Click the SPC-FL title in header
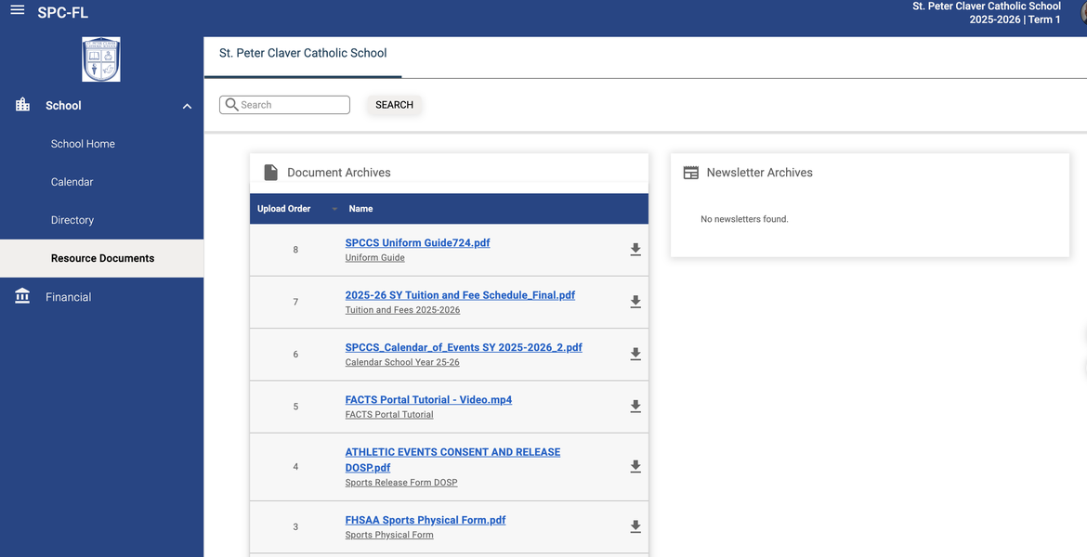 pyautogui.click(x=63, y=12)
